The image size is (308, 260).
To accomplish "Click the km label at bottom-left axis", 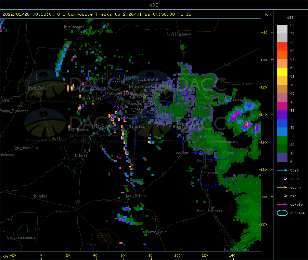I will pos(5,256).
